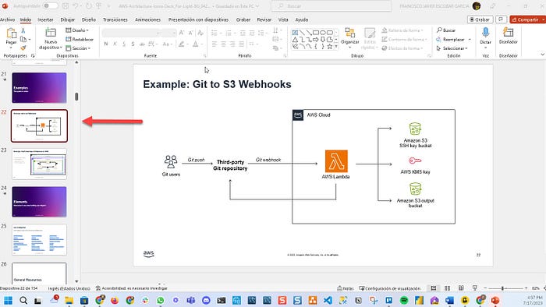The image size is (546, 307).
Task: Switch to the Insertar tab
Action: point(45,19)
